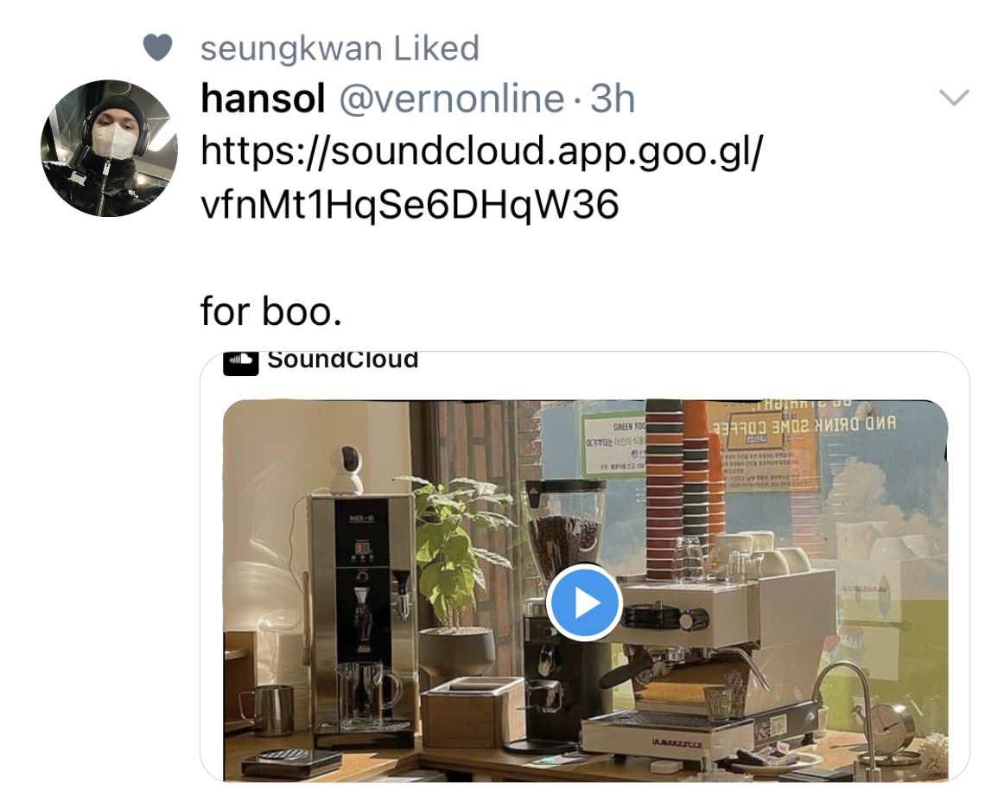Open the soundcloud.app.goo.gl link
Image resolution: width=985 pixels, height=796 pixels.
(482, 151)
